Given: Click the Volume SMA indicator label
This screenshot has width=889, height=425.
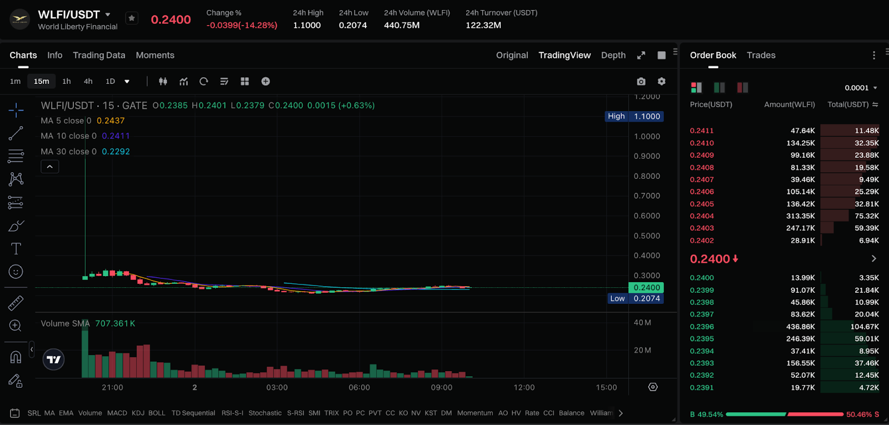Looking at the screenshot, I should pos(65,323).
